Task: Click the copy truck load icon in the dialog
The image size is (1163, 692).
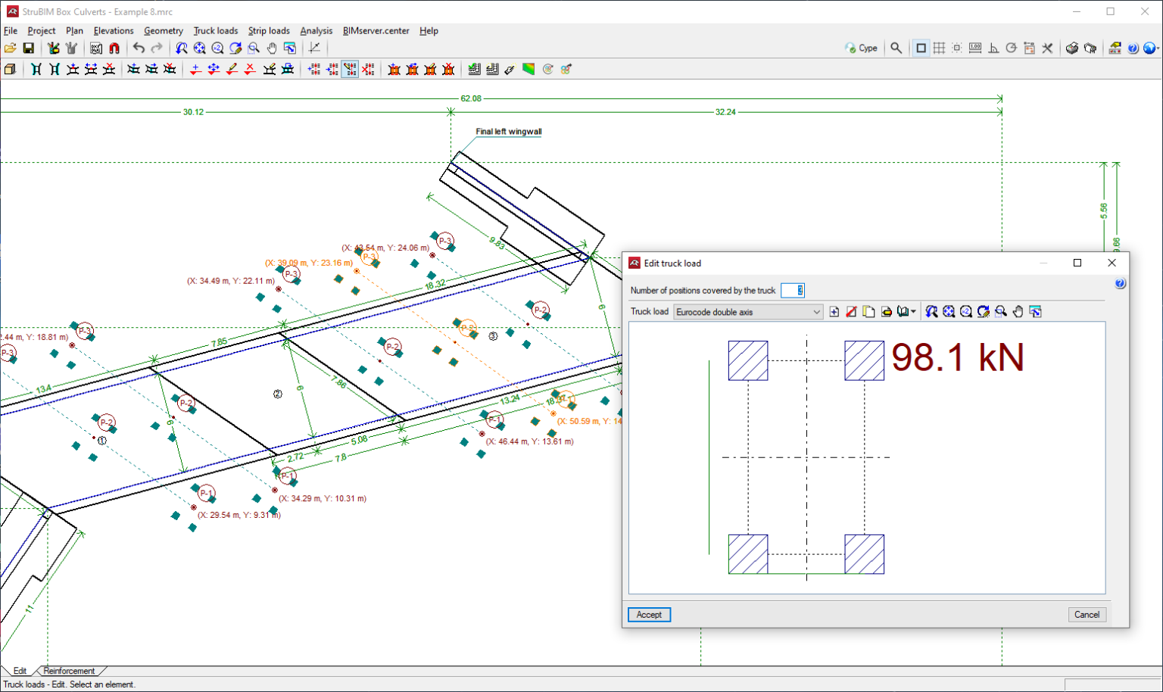Action: point(868,312)
